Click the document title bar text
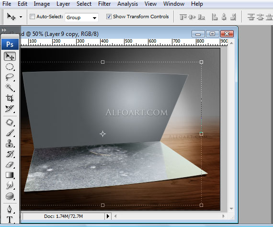273x227 pixels. (59, 34)
